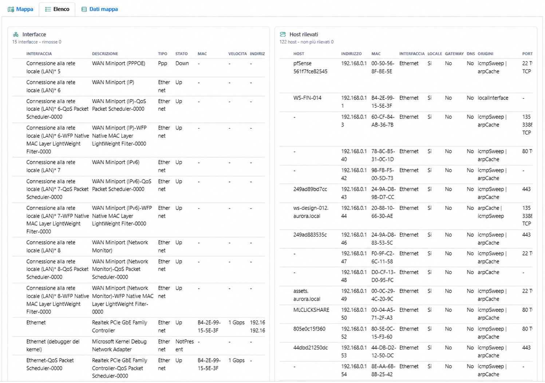545x383 pixels.
Task: Click the VELOCITA column header
Action: click(x=237, y=54)
